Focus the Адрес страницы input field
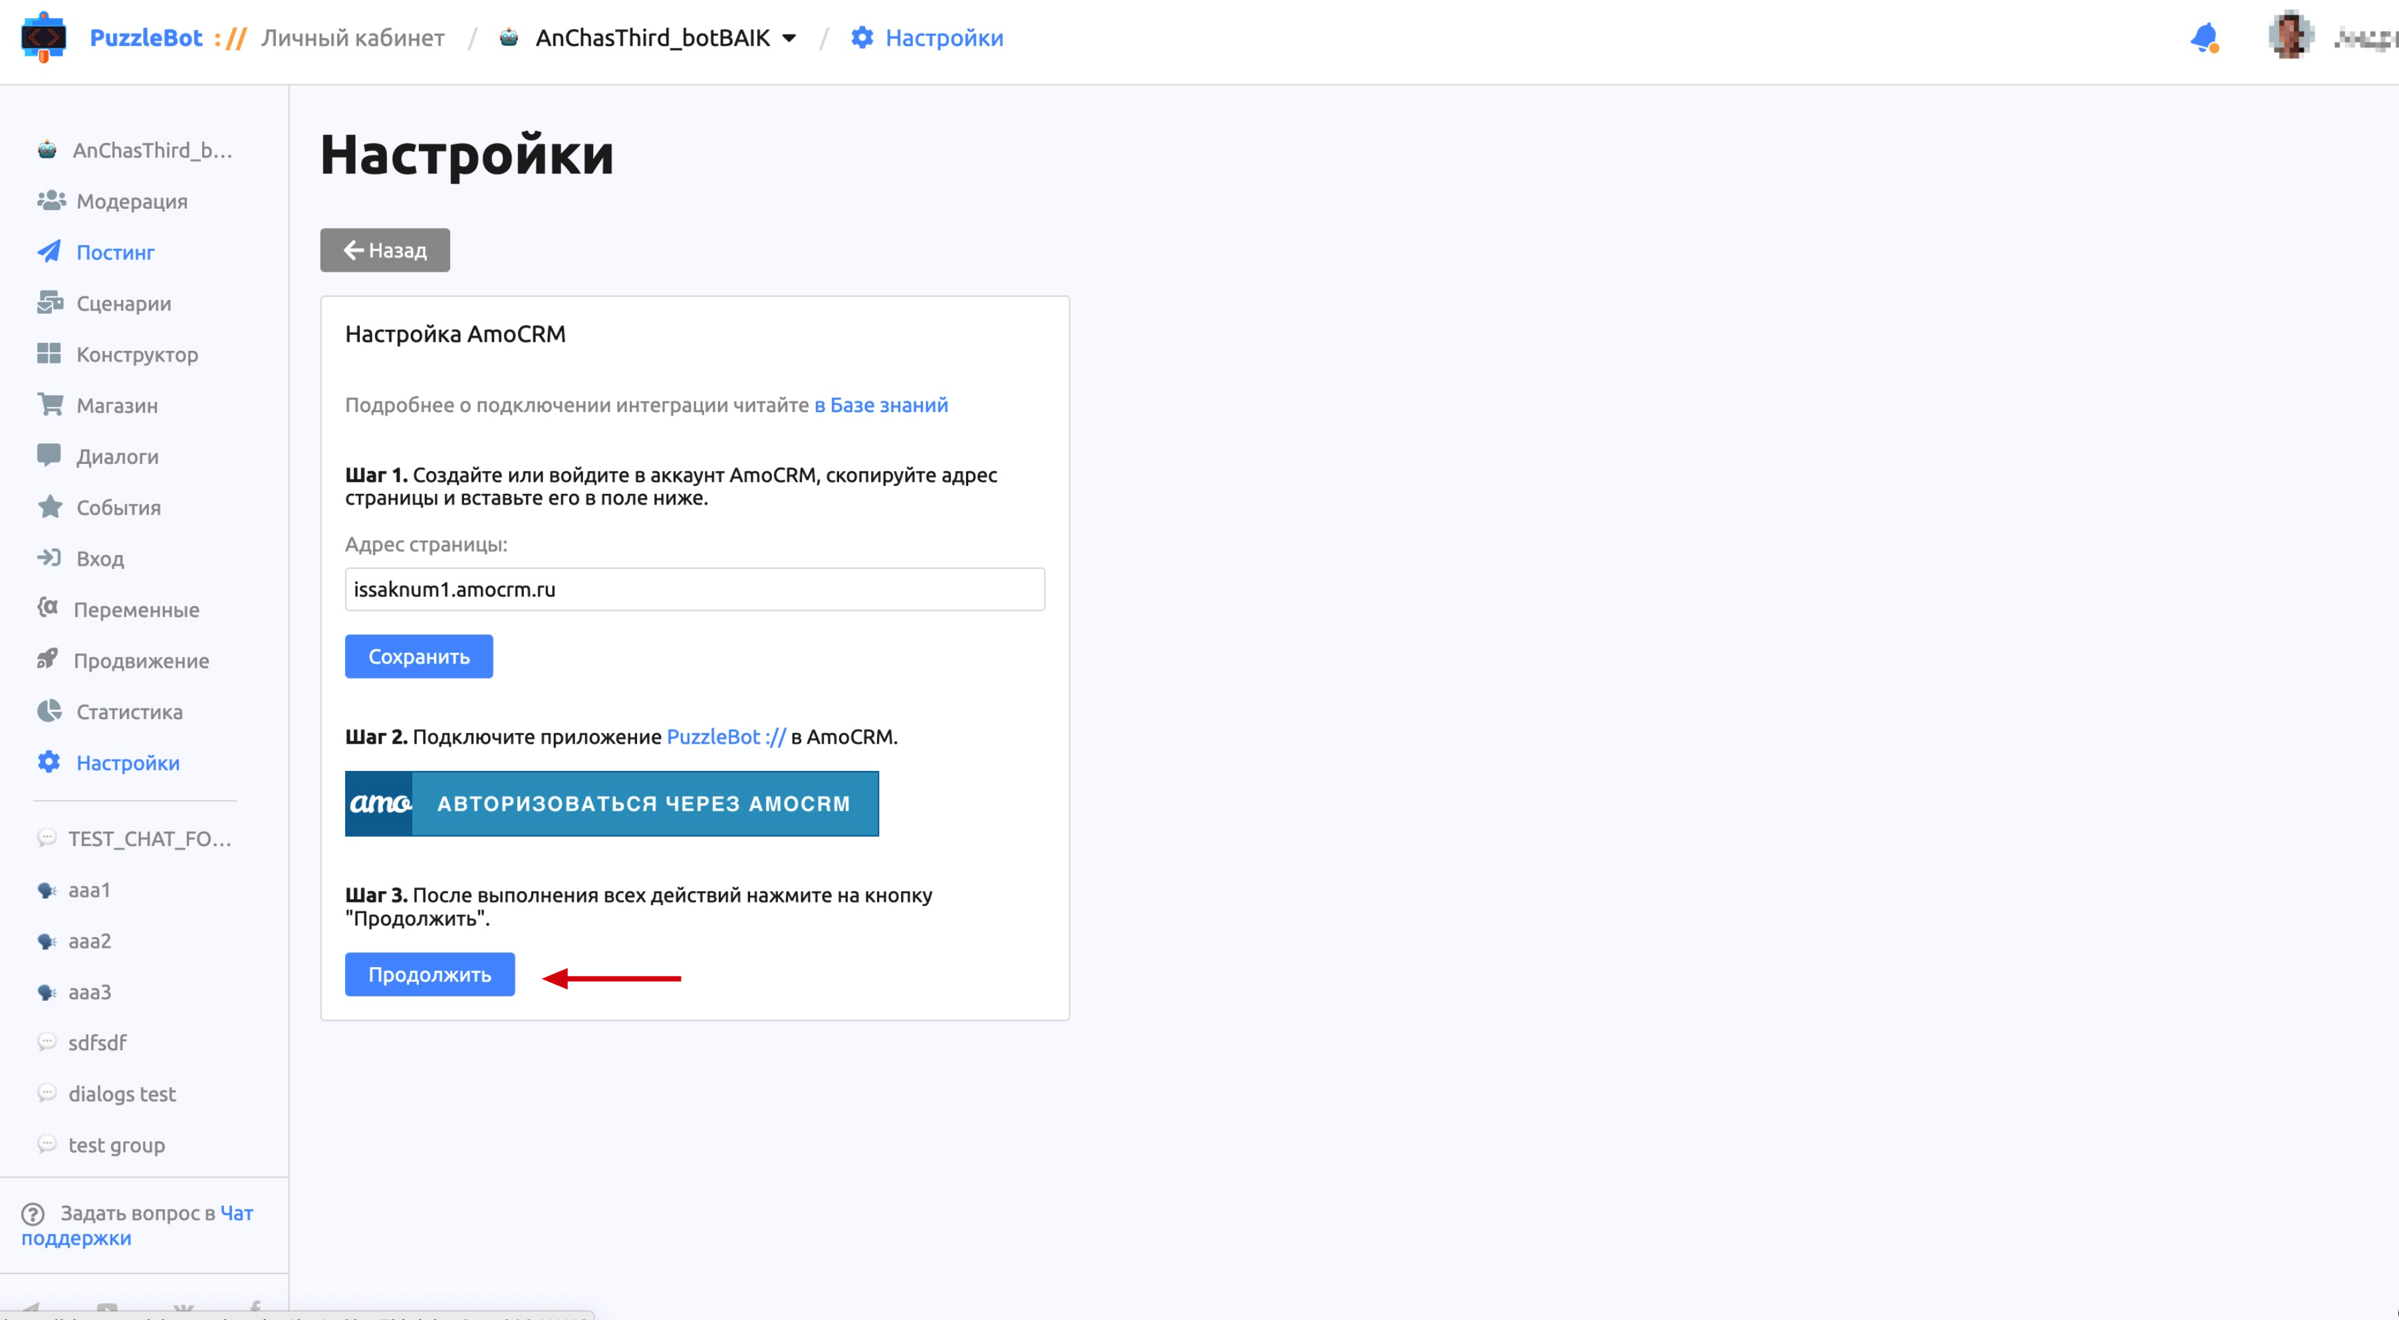The image size is (2399, 1320). tap(695, 590)
